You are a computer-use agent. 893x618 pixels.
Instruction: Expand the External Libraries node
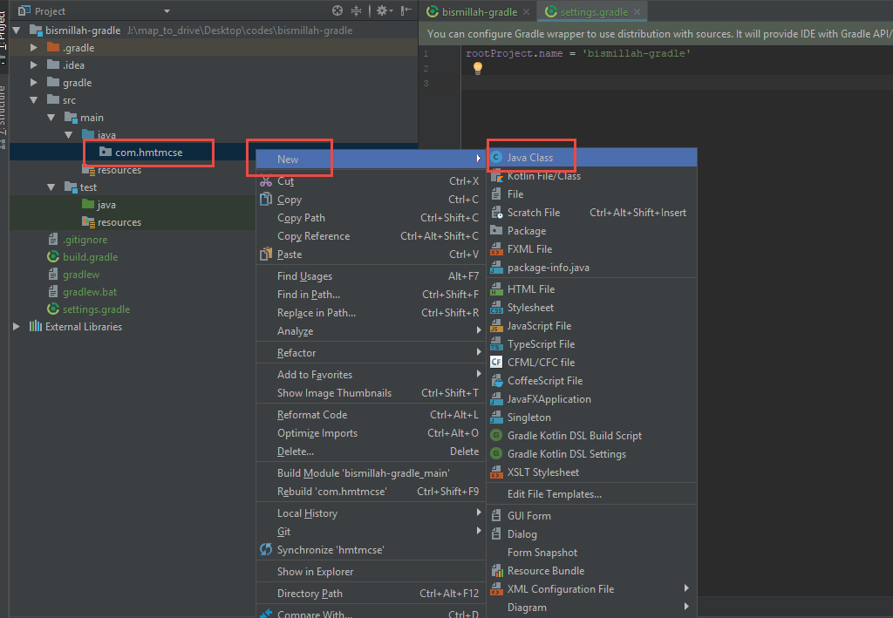tap(16, 326)
